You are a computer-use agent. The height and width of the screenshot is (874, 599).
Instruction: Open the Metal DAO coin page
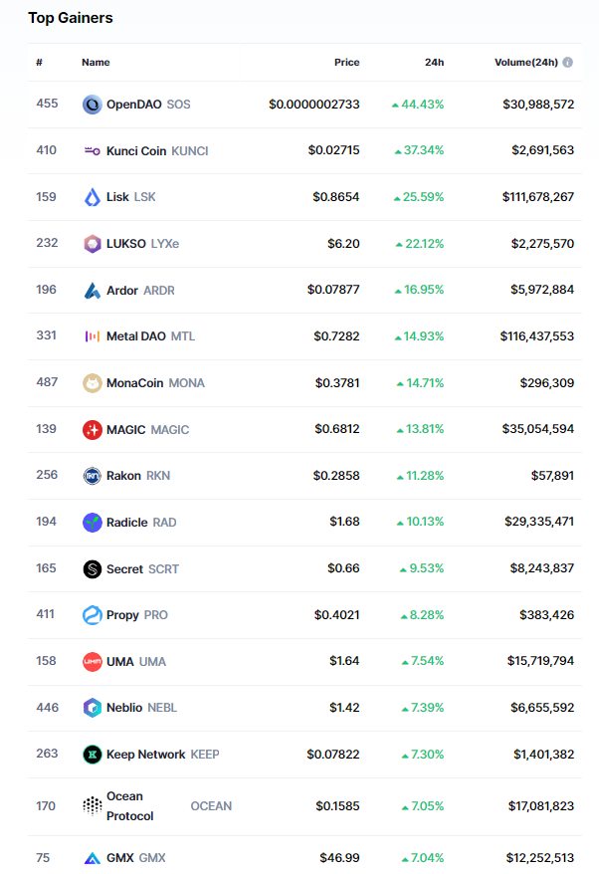click(136, 336)
